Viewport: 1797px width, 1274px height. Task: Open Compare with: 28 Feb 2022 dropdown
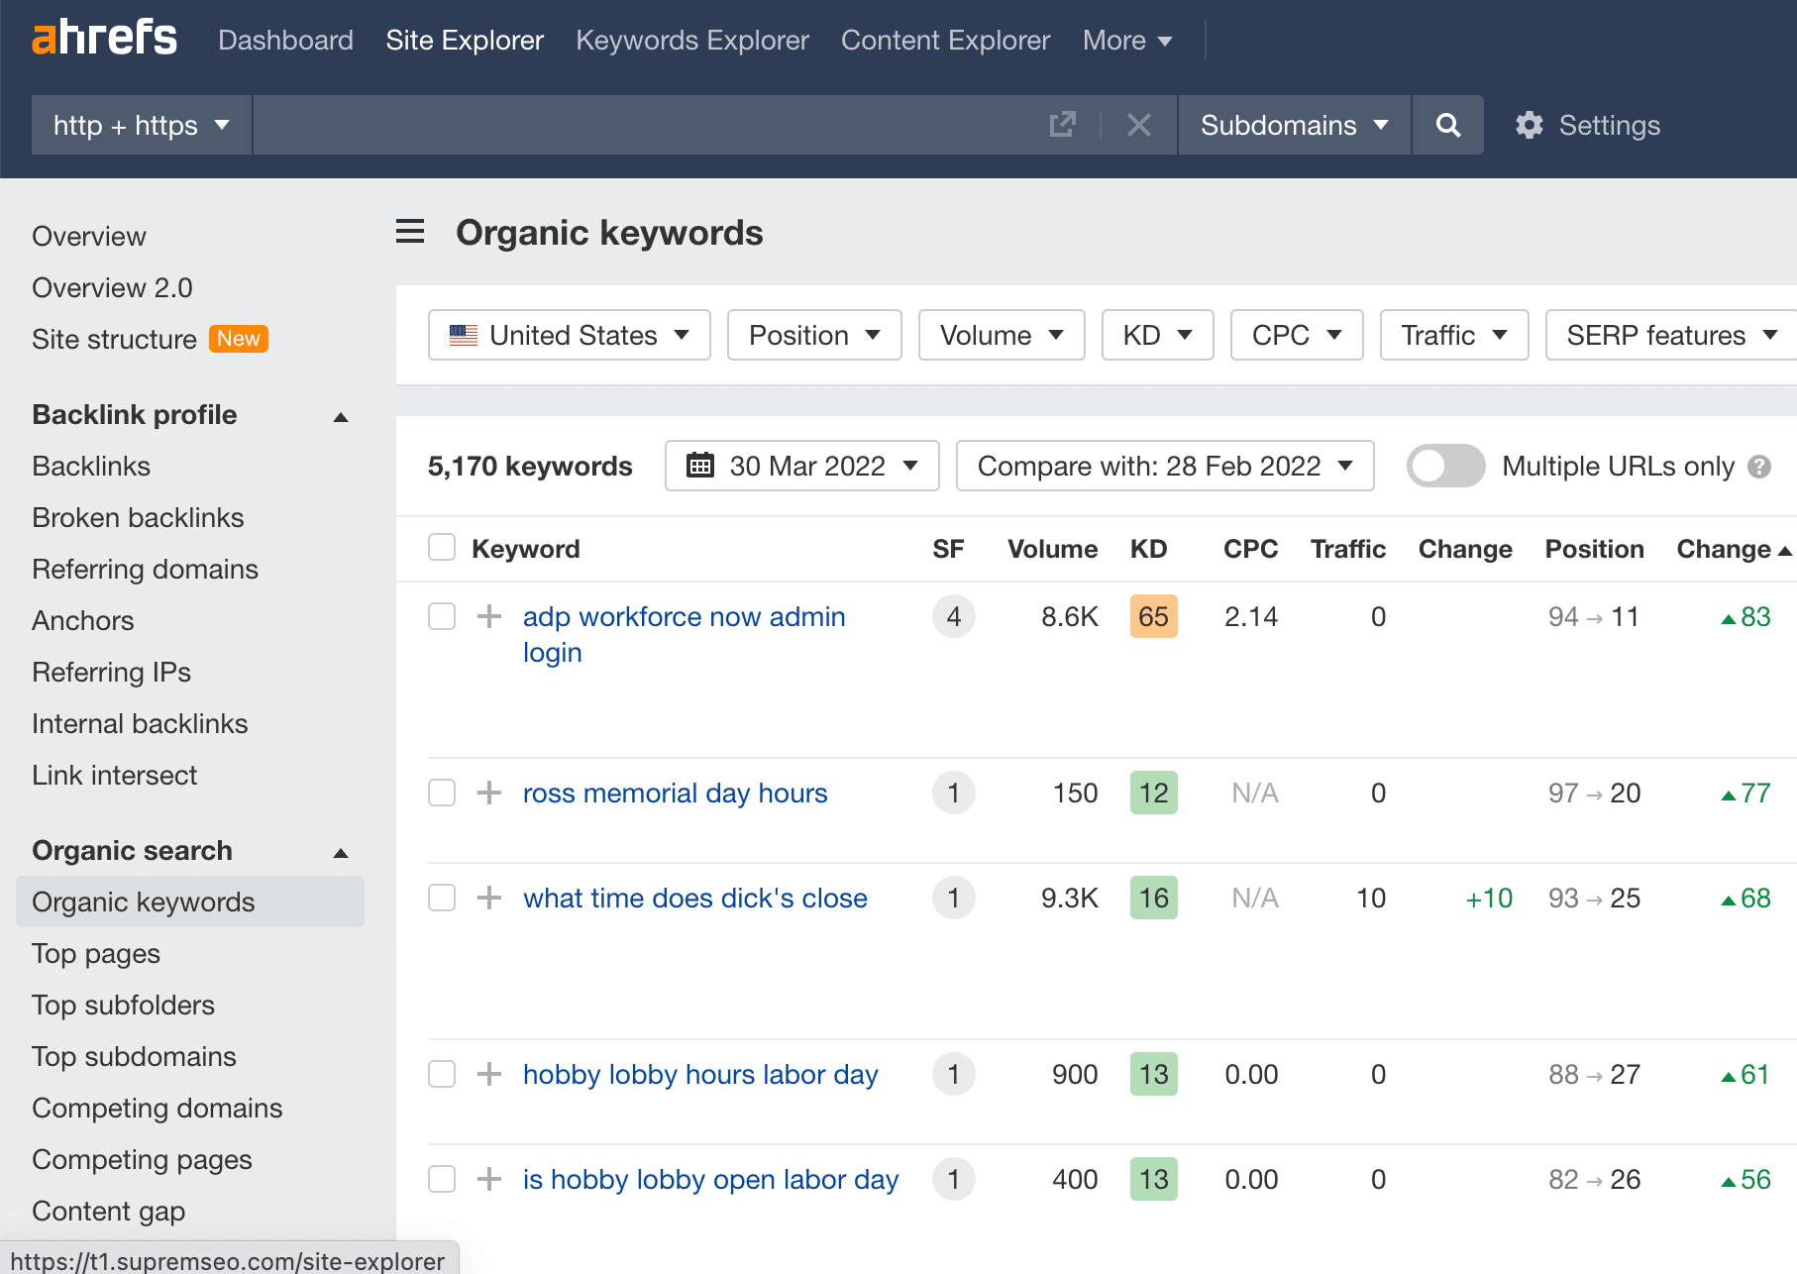[x=1165, y=466]
